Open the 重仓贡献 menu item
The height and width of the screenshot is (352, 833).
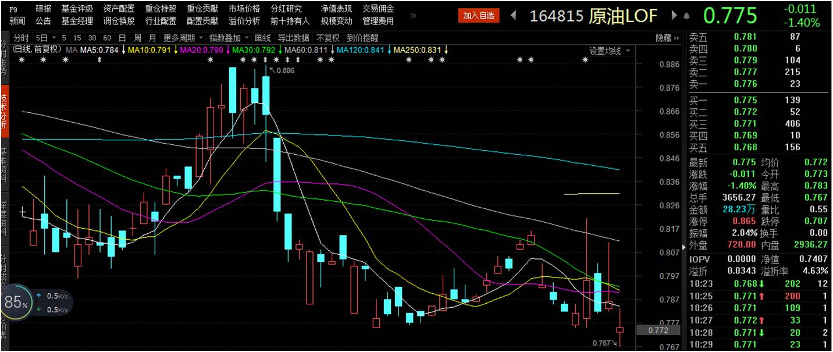tap(203, 9)
